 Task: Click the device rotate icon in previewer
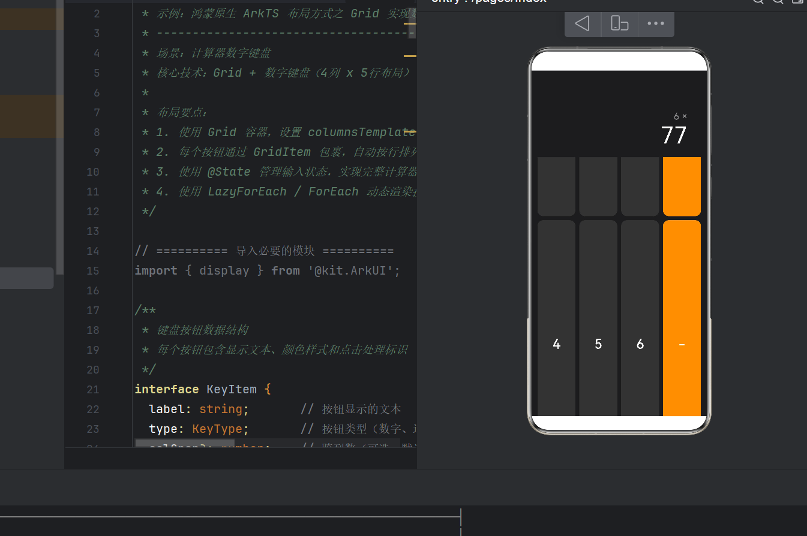(619, 23)
